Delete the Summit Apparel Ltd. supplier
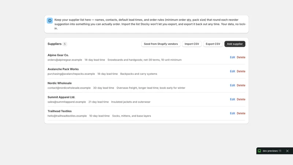 (241, 99)
